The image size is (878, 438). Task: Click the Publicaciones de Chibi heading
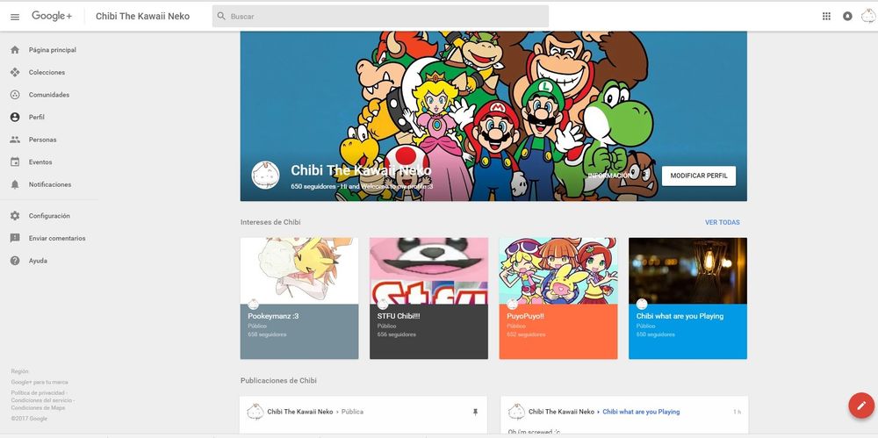click(278, 381)
